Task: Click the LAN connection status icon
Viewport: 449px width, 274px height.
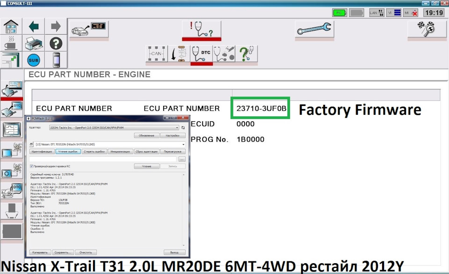Action: (x=376, y=13)
